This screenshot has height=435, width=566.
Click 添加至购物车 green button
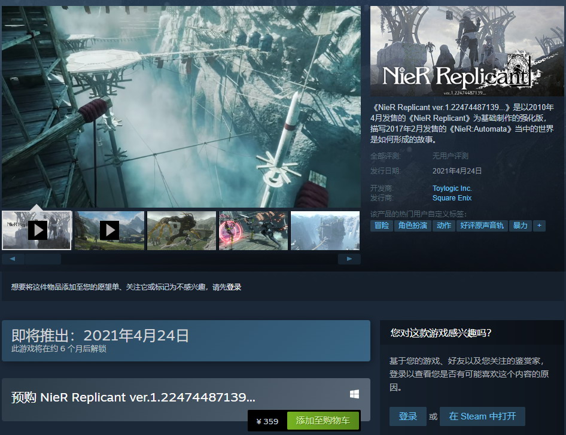point(323,421)
